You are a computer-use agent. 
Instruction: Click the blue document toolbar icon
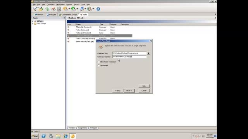pos(82,9)
